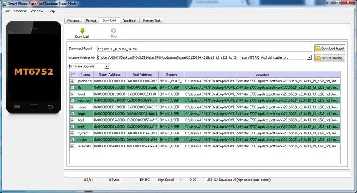Screen dimensions: 357x193
Task: Select the userdata name cell
Action: pos(84,146)
